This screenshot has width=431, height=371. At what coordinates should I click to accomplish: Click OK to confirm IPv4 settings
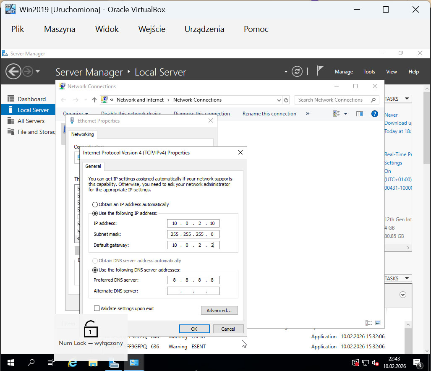tap(194, 329)
